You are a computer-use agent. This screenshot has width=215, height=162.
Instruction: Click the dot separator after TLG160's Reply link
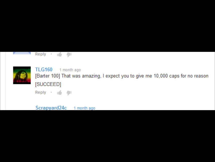coord(51,92)
